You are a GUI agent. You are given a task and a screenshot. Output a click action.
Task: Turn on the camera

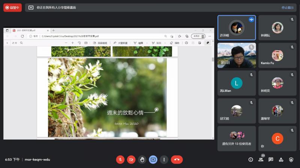tap(131, 159)
